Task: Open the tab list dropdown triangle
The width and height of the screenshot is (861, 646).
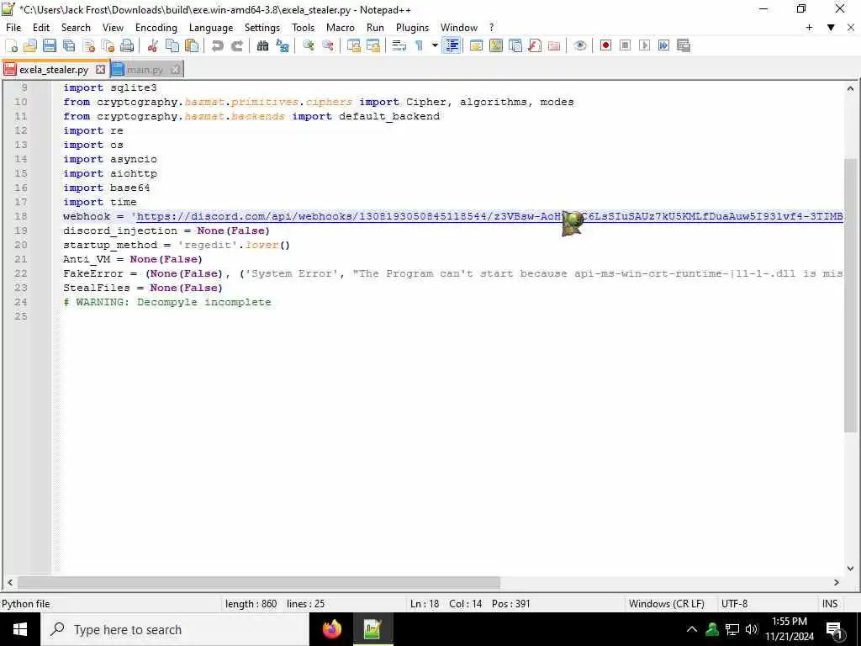Action: [x=831, y=28]
